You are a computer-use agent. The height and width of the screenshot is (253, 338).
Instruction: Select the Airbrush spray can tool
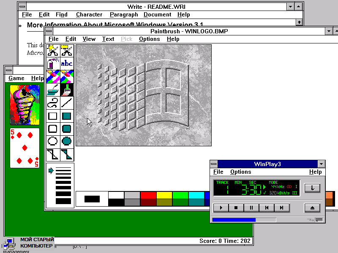click(53, 64)
